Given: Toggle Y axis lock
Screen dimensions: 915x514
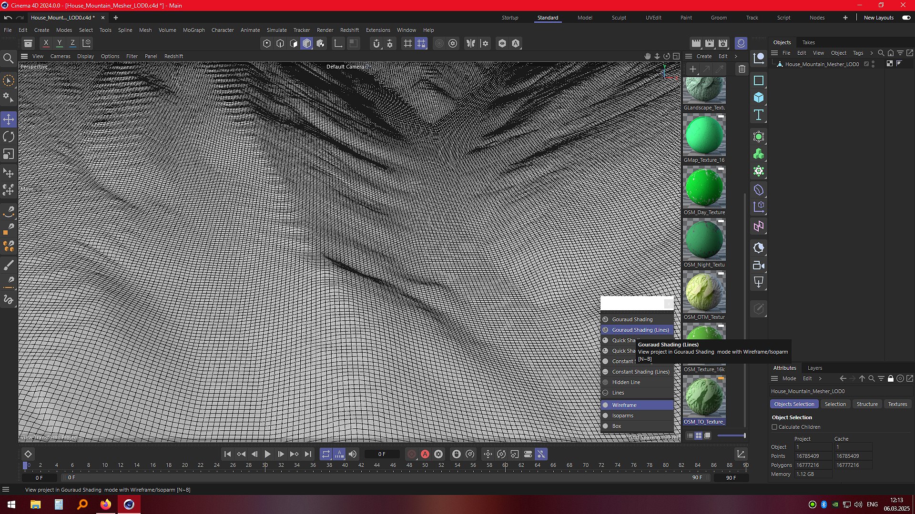Looking at the screenshot, I should click(x=60, y=43).
